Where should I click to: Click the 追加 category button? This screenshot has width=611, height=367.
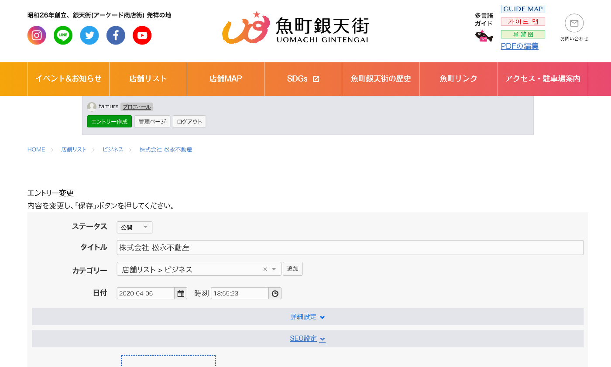[292, 269]
